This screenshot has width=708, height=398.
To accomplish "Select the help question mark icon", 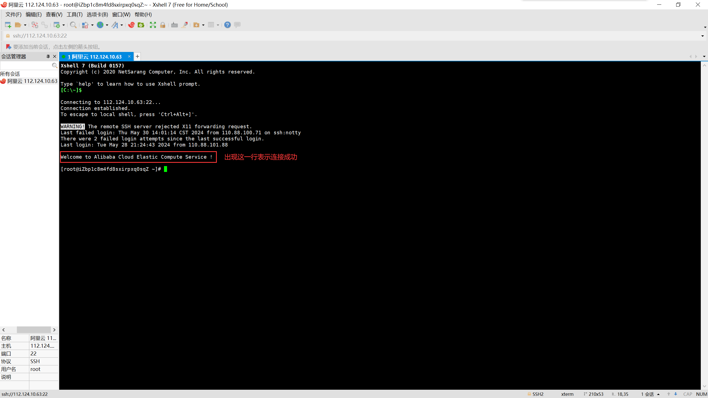I will (x=228, y=25).
